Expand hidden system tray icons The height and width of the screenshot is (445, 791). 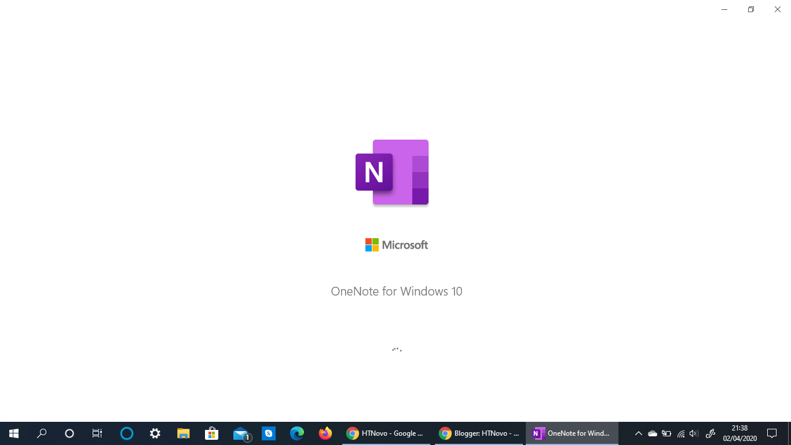point(638,433)
